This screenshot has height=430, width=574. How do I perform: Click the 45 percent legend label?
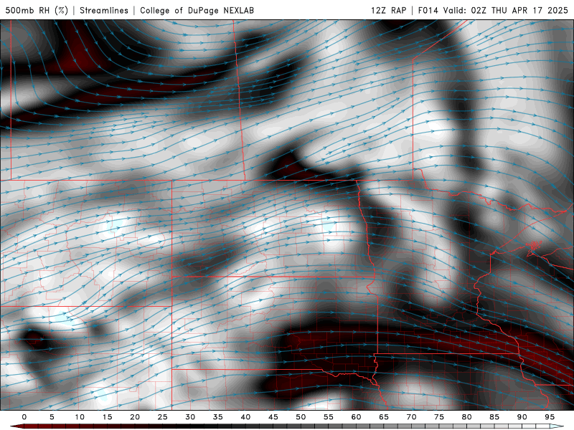point(273,417)
